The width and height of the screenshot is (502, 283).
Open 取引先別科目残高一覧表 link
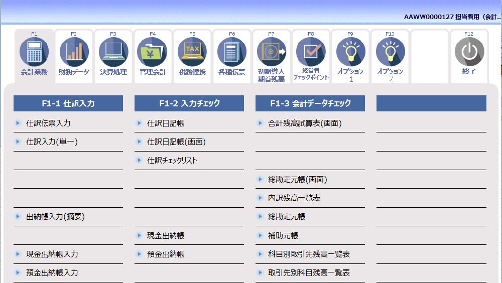click(309, 273)
